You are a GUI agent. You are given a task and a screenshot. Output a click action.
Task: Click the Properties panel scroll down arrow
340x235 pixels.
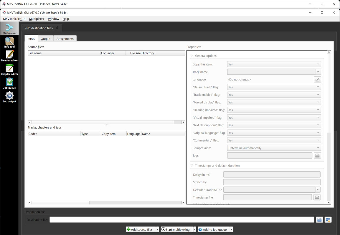(329, 203)
